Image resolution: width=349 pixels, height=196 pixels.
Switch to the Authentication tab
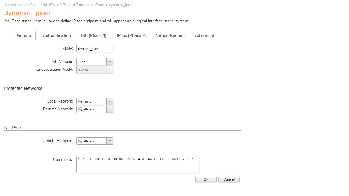pos(57,35)
